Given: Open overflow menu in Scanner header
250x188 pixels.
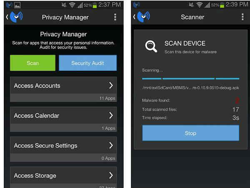Looking at the screenshot, I should tap(242, 17).
